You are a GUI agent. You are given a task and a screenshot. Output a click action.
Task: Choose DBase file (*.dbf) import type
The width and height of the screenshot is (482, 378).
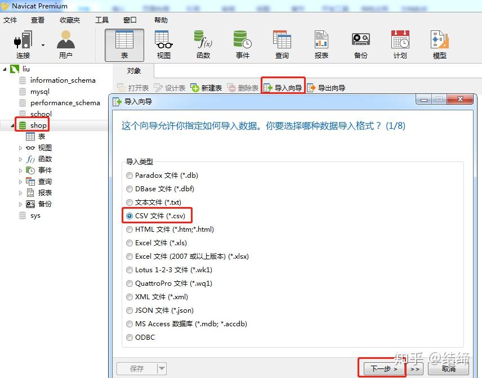pyautogui.click(x=130, y=189)
